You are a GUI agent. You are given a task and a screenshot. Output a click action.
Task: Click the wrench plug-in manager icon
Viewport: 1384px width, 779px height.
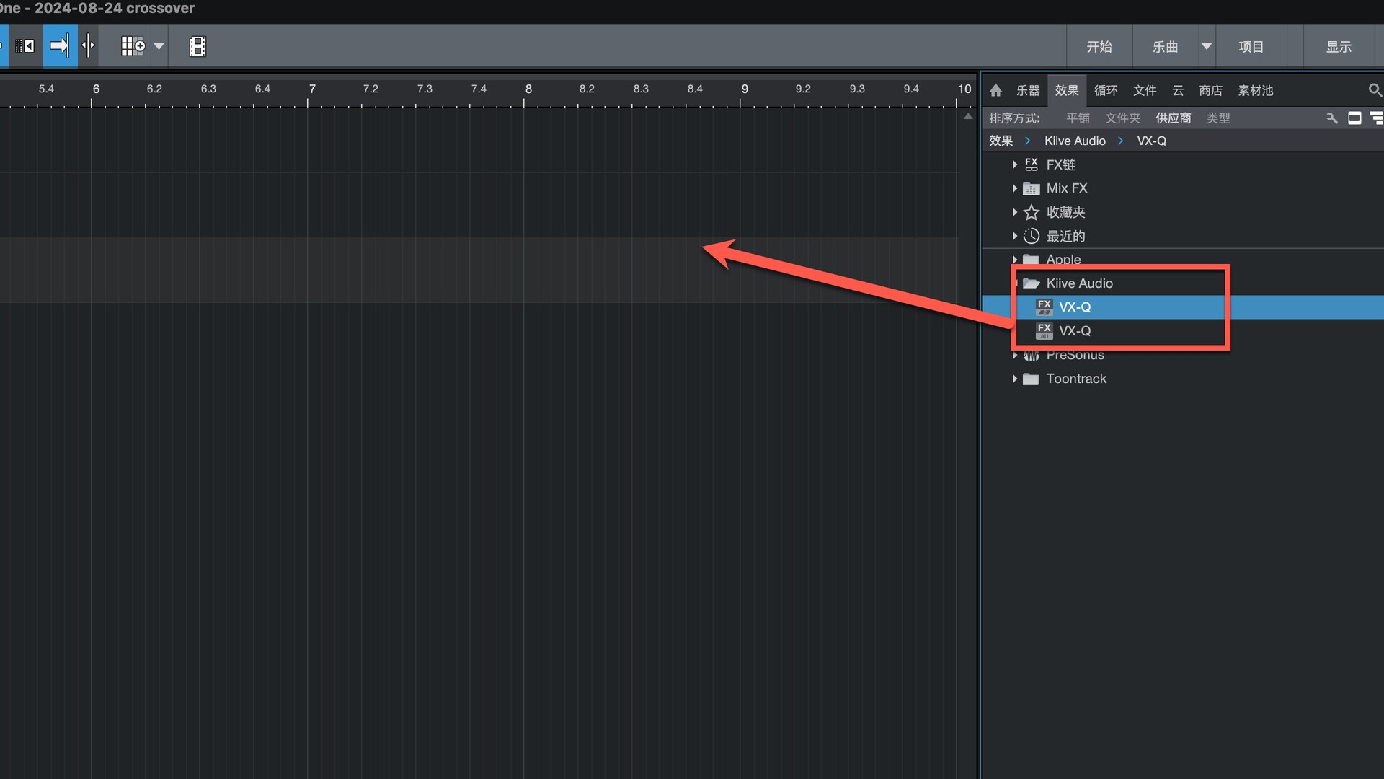point(1331,118)
